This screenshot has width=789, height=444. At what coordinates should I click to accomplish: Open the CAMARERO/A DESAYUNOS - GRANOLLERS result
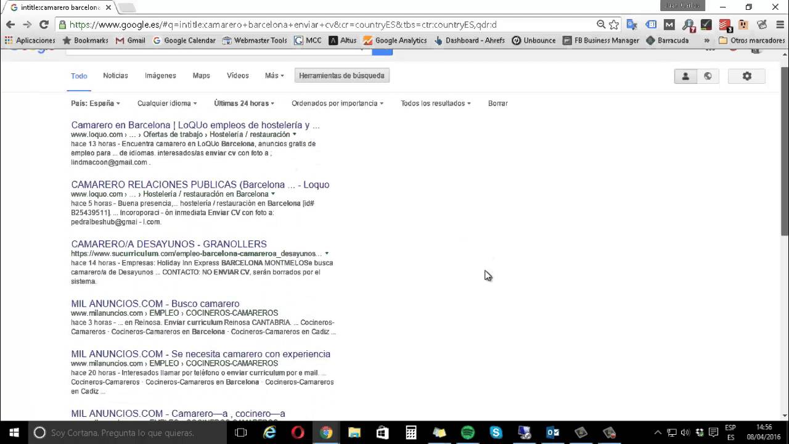pos(169,244)
